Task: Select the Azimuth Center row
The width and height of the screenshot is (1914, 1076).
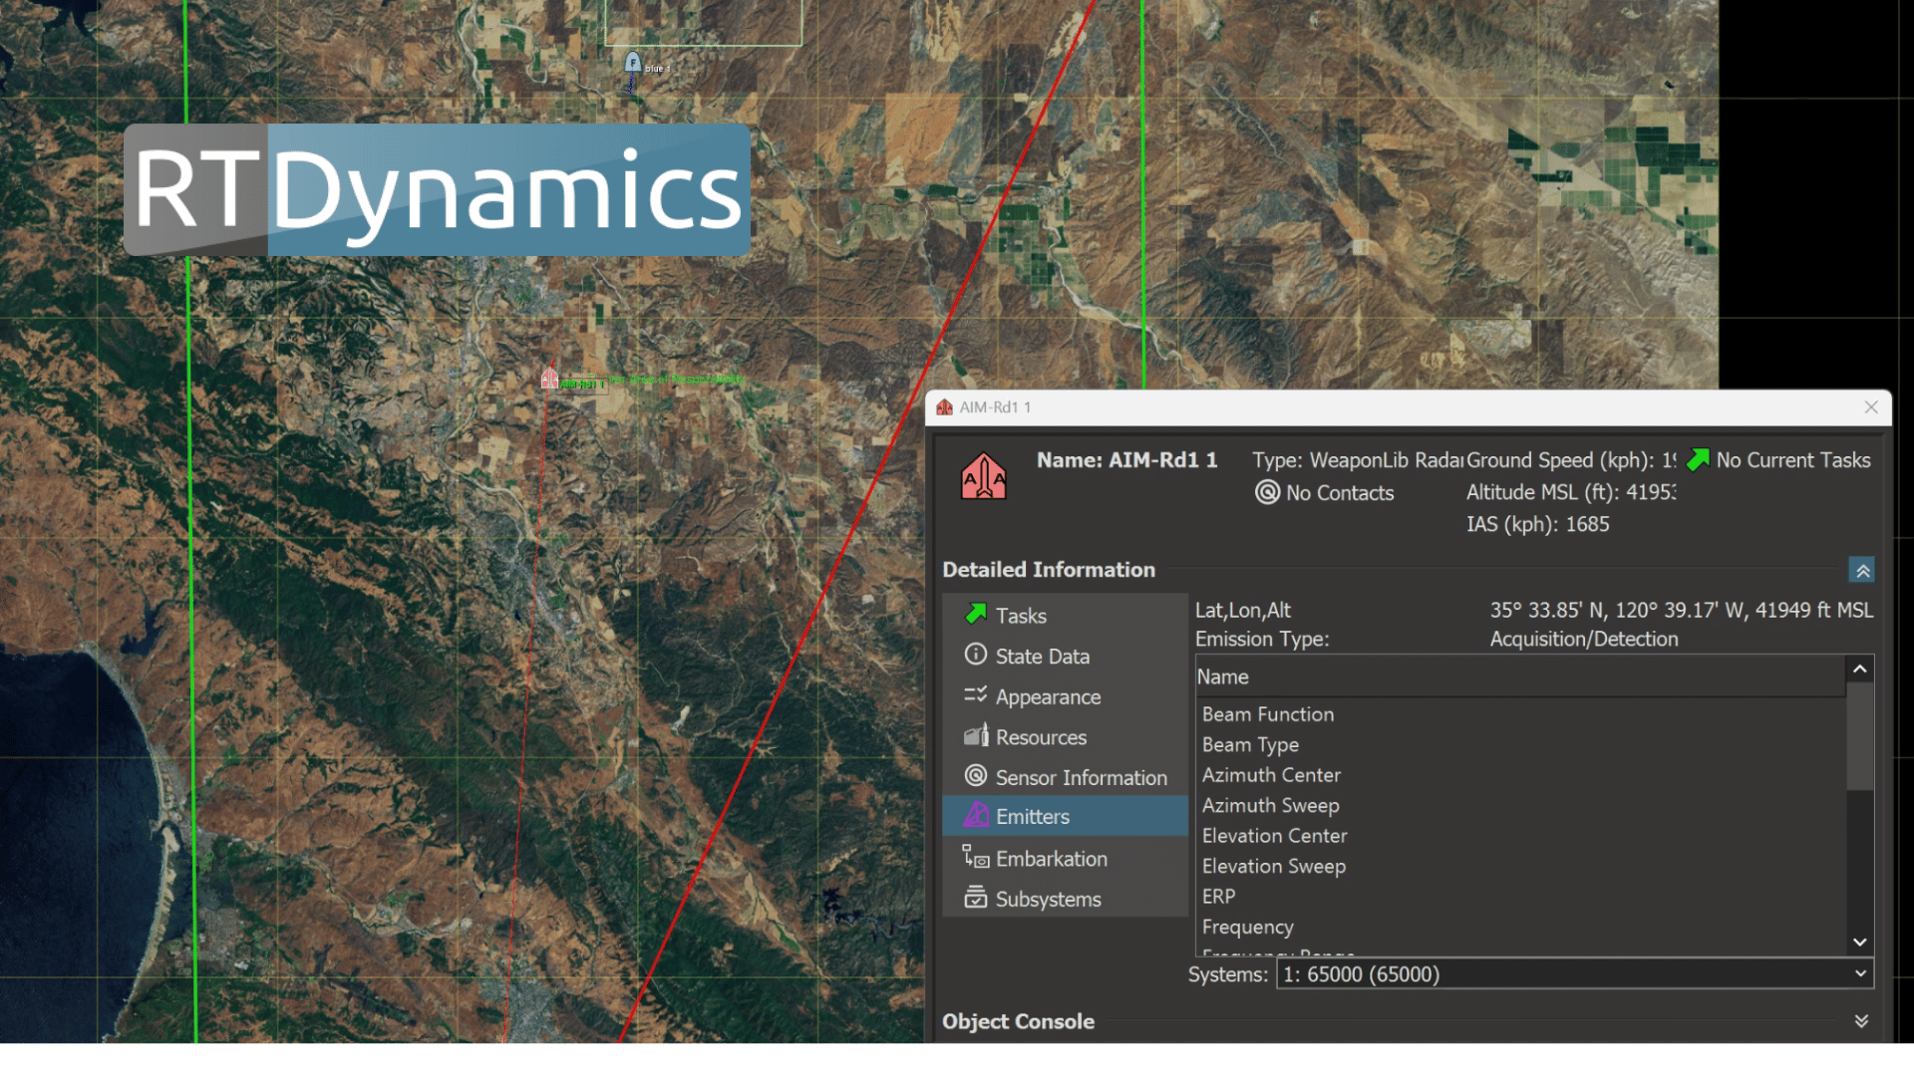Action: (x=1520, y=775)
